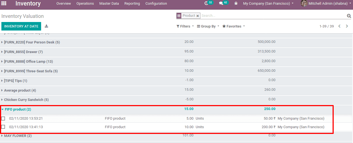353x143 pixels.
Task: Click the 95.00 quantity for Drawer
Action: (x=189, y=51)
